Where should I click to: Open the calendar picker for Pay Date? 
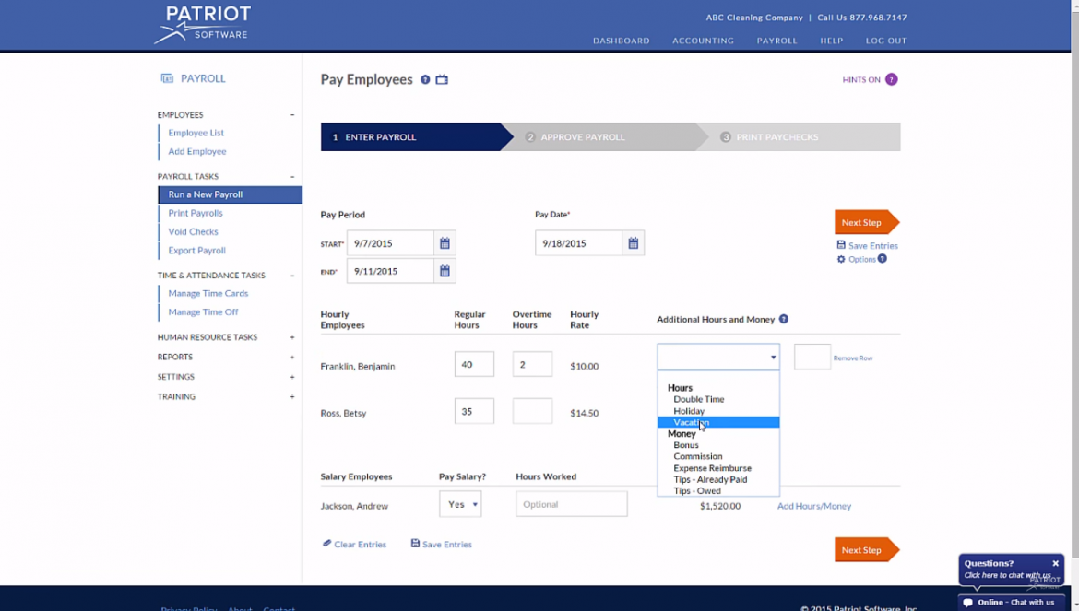[x=633, y=242]
